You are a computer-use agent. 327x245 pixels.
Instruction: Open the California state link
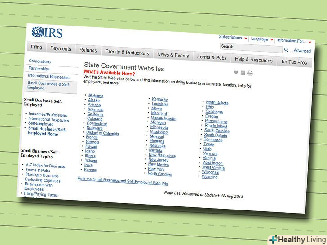pos(95,114)
